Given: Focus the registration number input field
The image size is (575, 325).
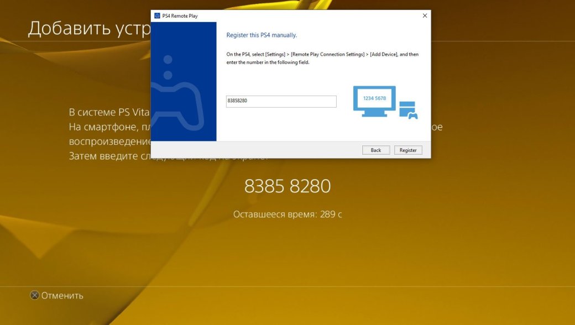Looking at the screenshot, I should tap(281, 102).
